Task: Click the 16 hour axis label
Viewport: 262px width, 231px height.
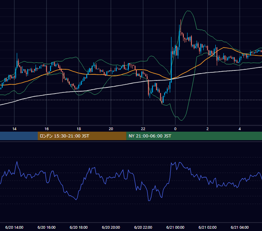Action: click(47, 129)
